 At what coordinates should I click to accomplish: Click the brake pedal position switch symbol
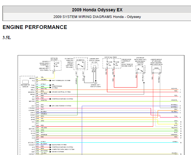coord(140,70)
